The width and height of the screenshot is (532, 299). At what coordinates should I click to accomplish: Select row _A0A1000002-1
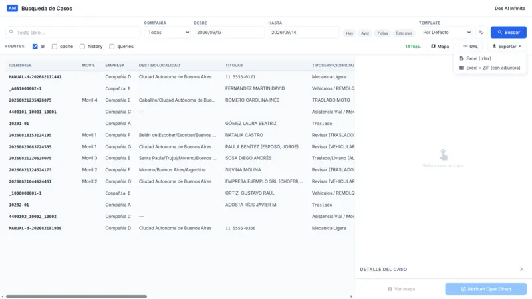point(180,88)
